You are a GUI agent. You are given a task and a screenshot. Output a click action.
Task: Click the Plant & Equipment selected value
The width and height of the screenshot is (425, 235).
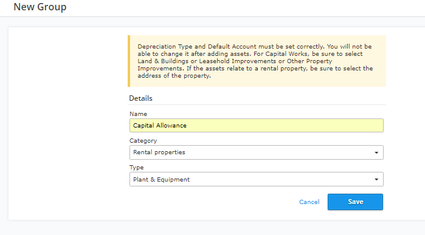[161, 180]
